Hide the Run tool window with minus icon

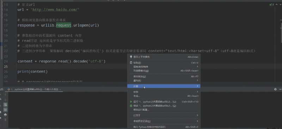(x=280, y=89)
